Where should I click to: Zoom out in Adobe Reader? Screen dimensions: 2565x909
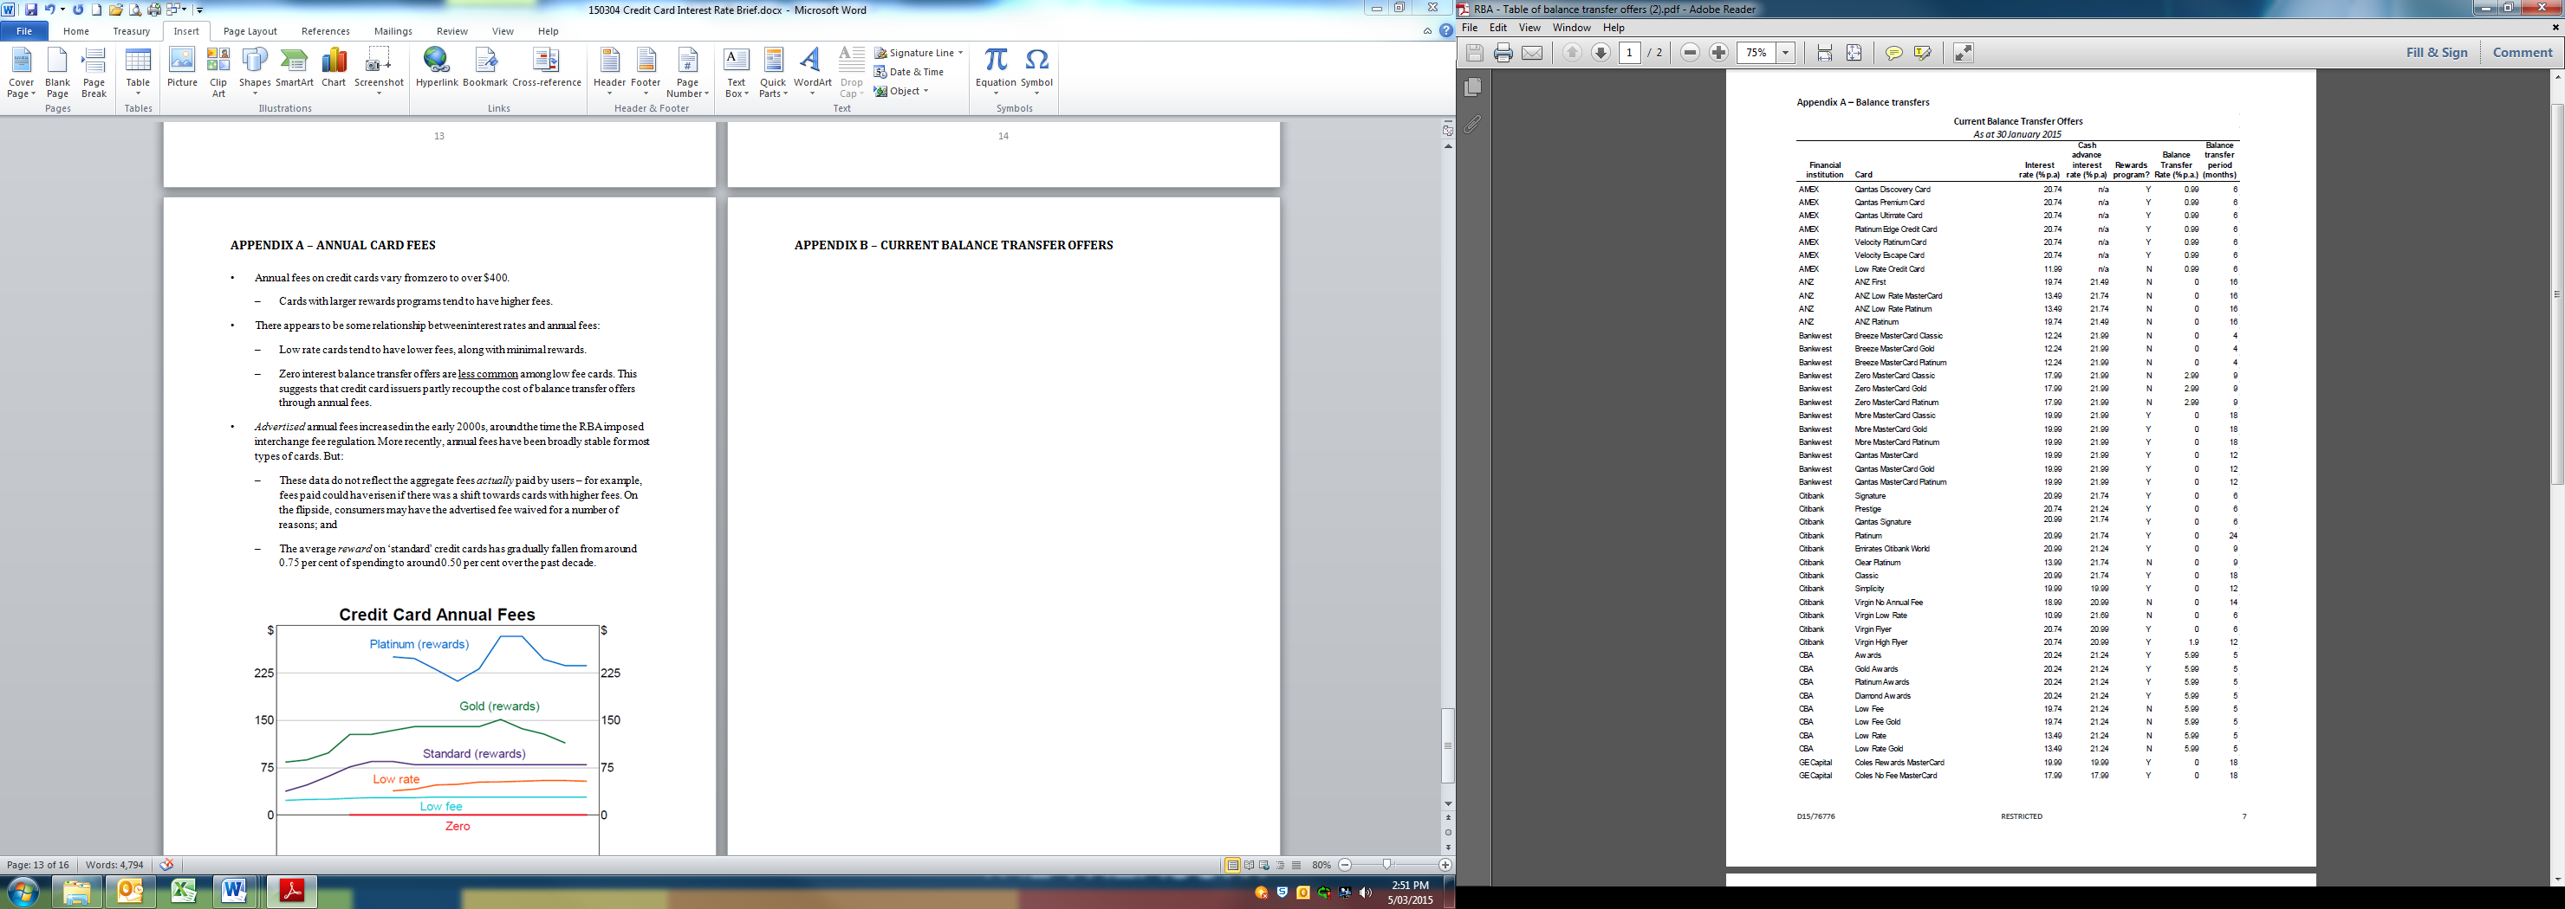click(x=1690, y=53)
